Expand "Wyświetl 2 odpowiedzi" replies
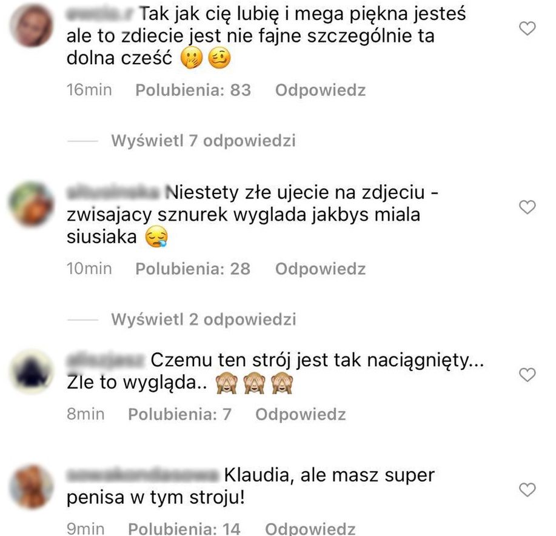Screen dimensions: 556x536 tap(204, 320)
